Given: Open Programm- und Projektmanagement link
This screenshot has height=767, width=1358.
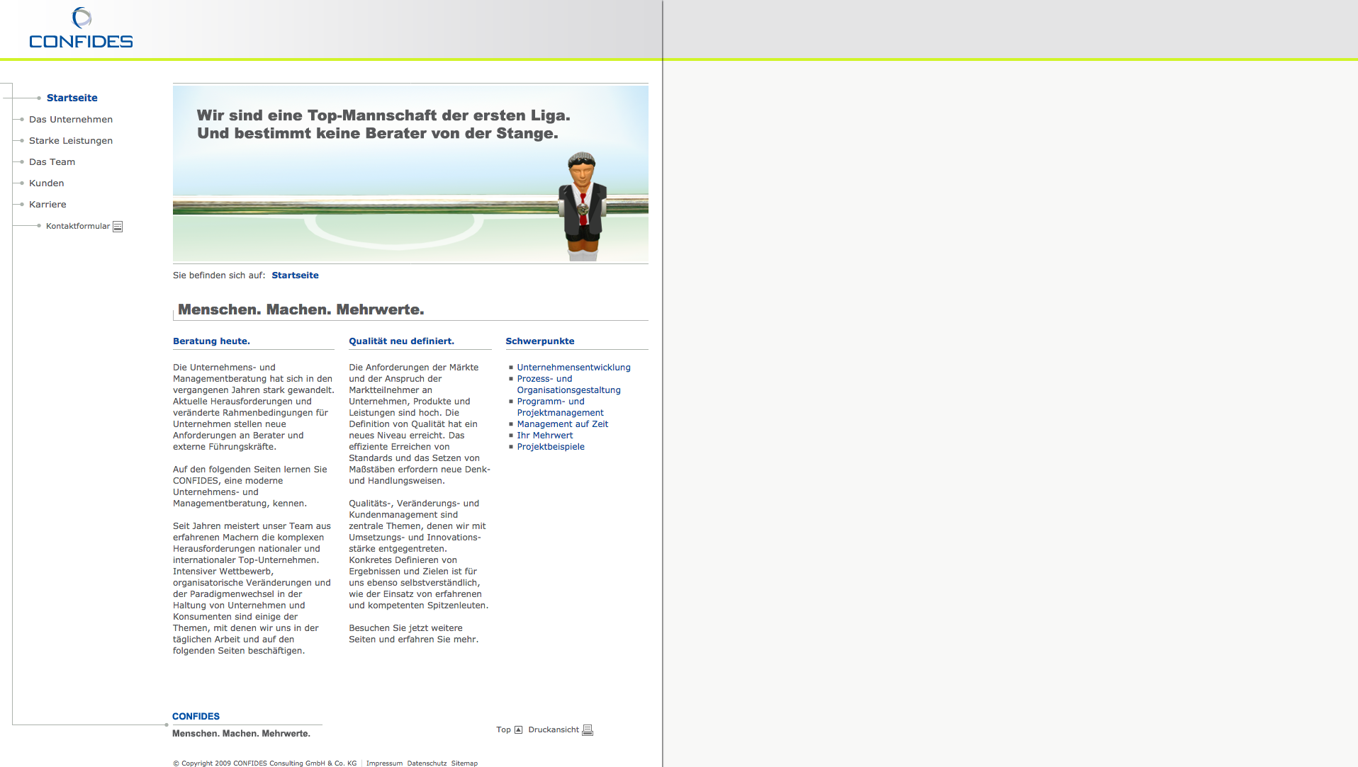Looking at the screenshot, I should point(560,407).
